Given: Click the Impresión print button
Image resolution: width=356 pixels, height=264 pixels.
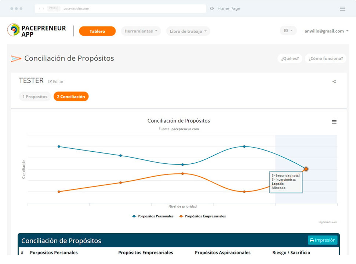Looking at the screenshot, I should pos(323,240).
